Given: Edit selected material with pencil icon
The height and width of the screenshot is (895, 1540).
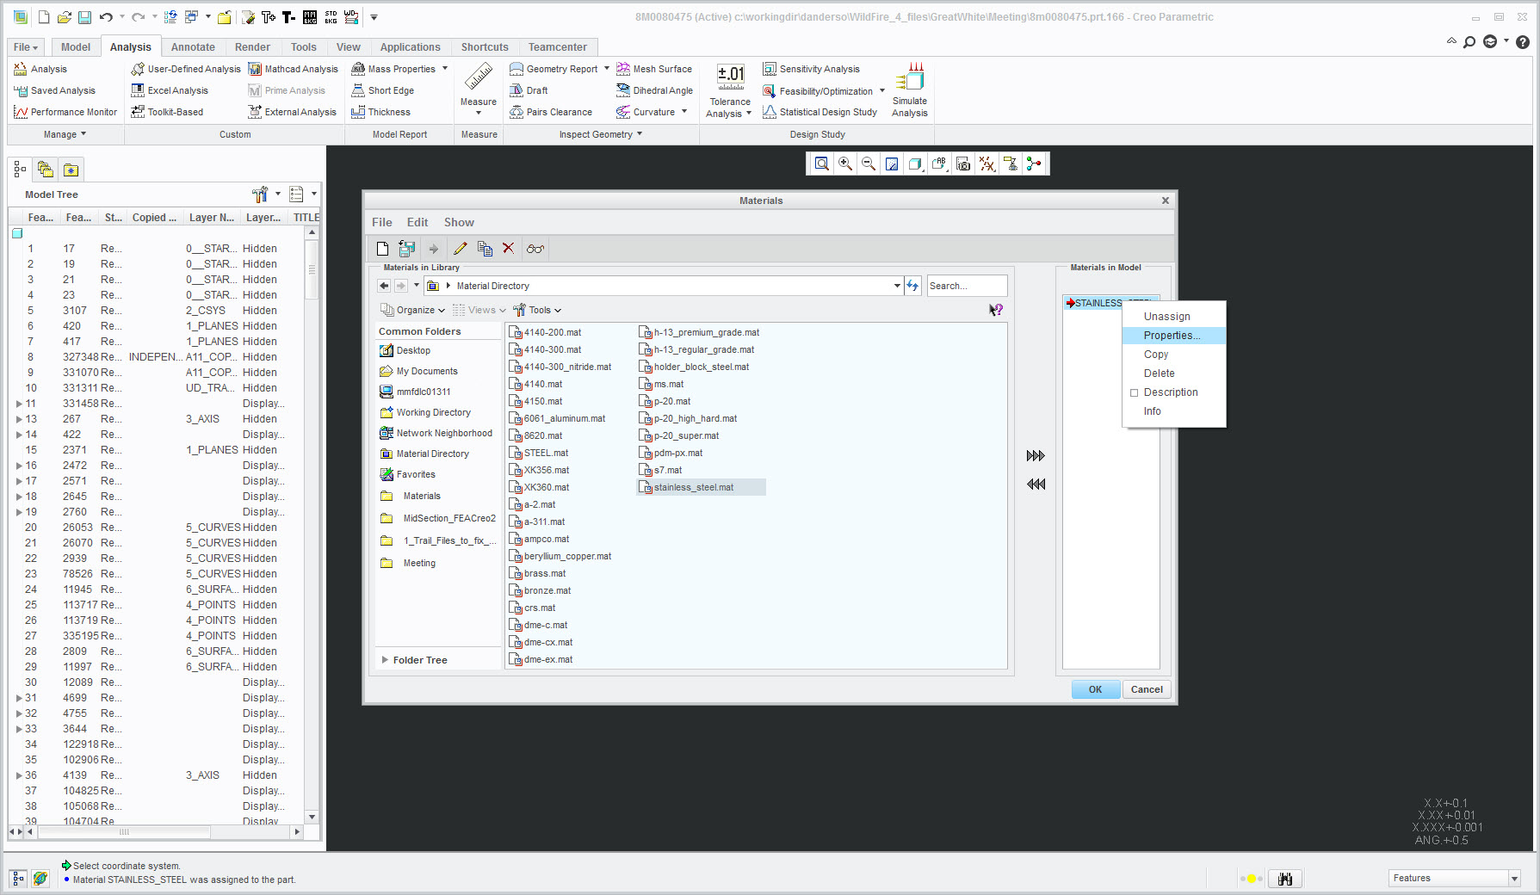Looking at the screenshot, I should pyautogui.click(x=461, y=249).
